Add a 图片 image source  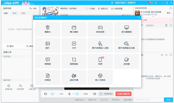[48, 45]
